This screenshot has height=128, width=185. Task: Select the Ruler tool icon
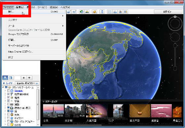(x=102, y=12)
